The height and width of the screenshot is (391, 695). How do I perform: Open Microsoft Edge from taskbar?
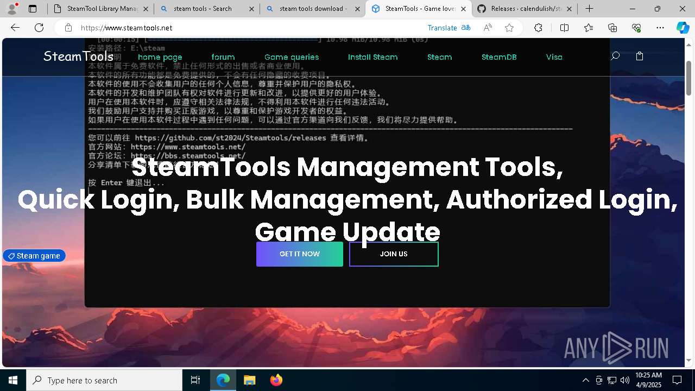(x=223, y=380)
